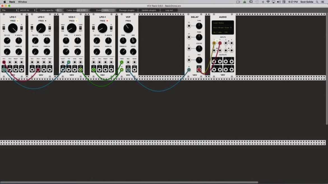Toggle UNI/BI offset switch on leftmost LFO-1
The width and height of the screenshot is (328, 184).
[x=4, y=28]
